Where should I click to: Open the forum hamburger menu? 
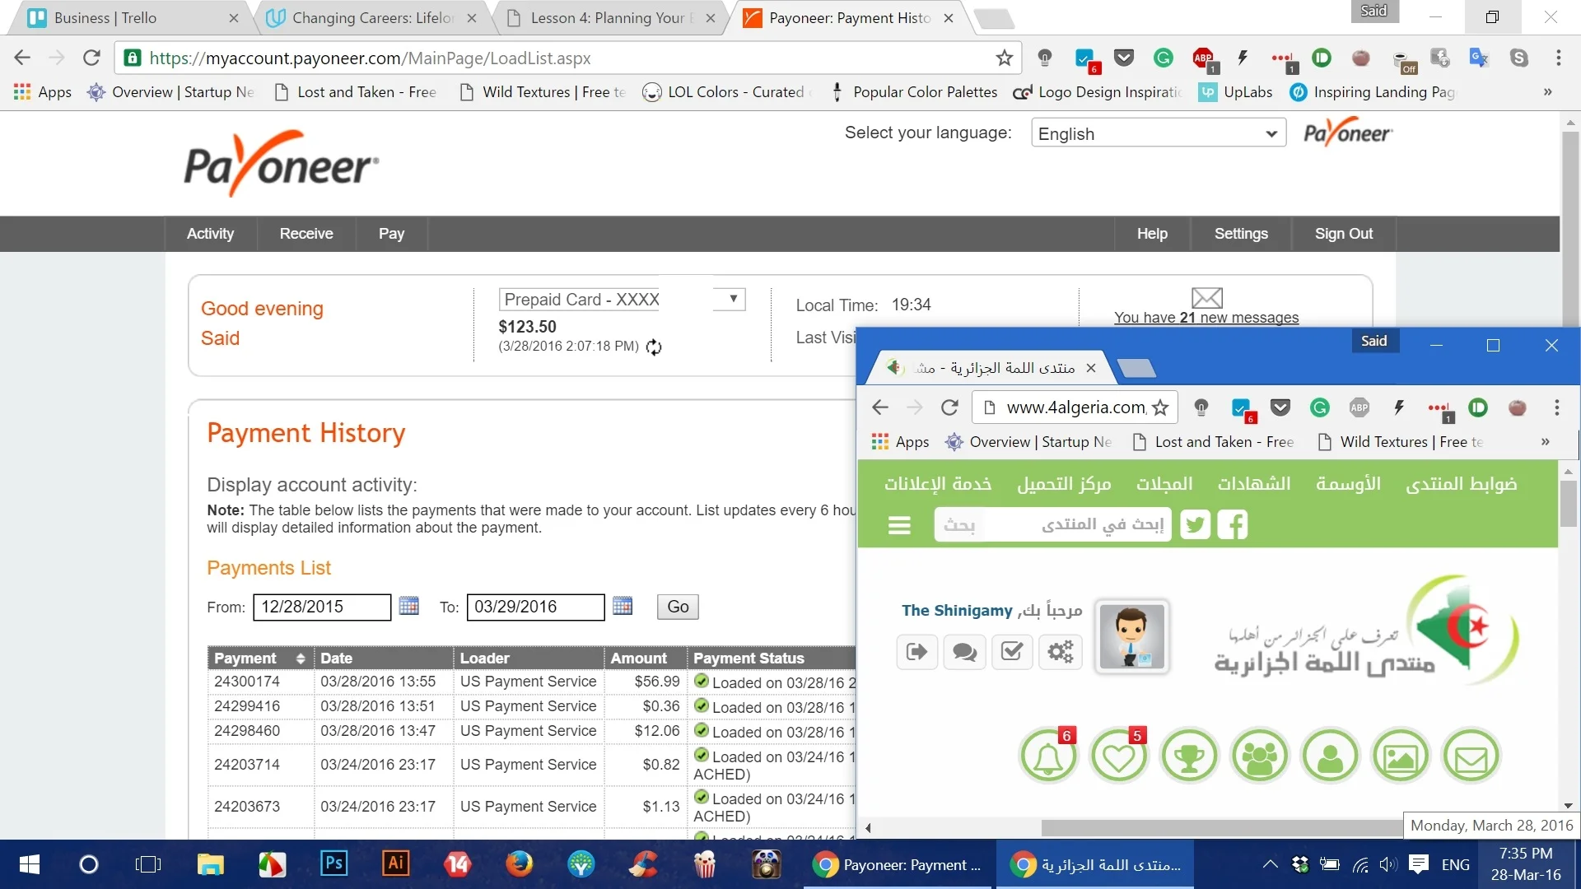tap(899, 524)
